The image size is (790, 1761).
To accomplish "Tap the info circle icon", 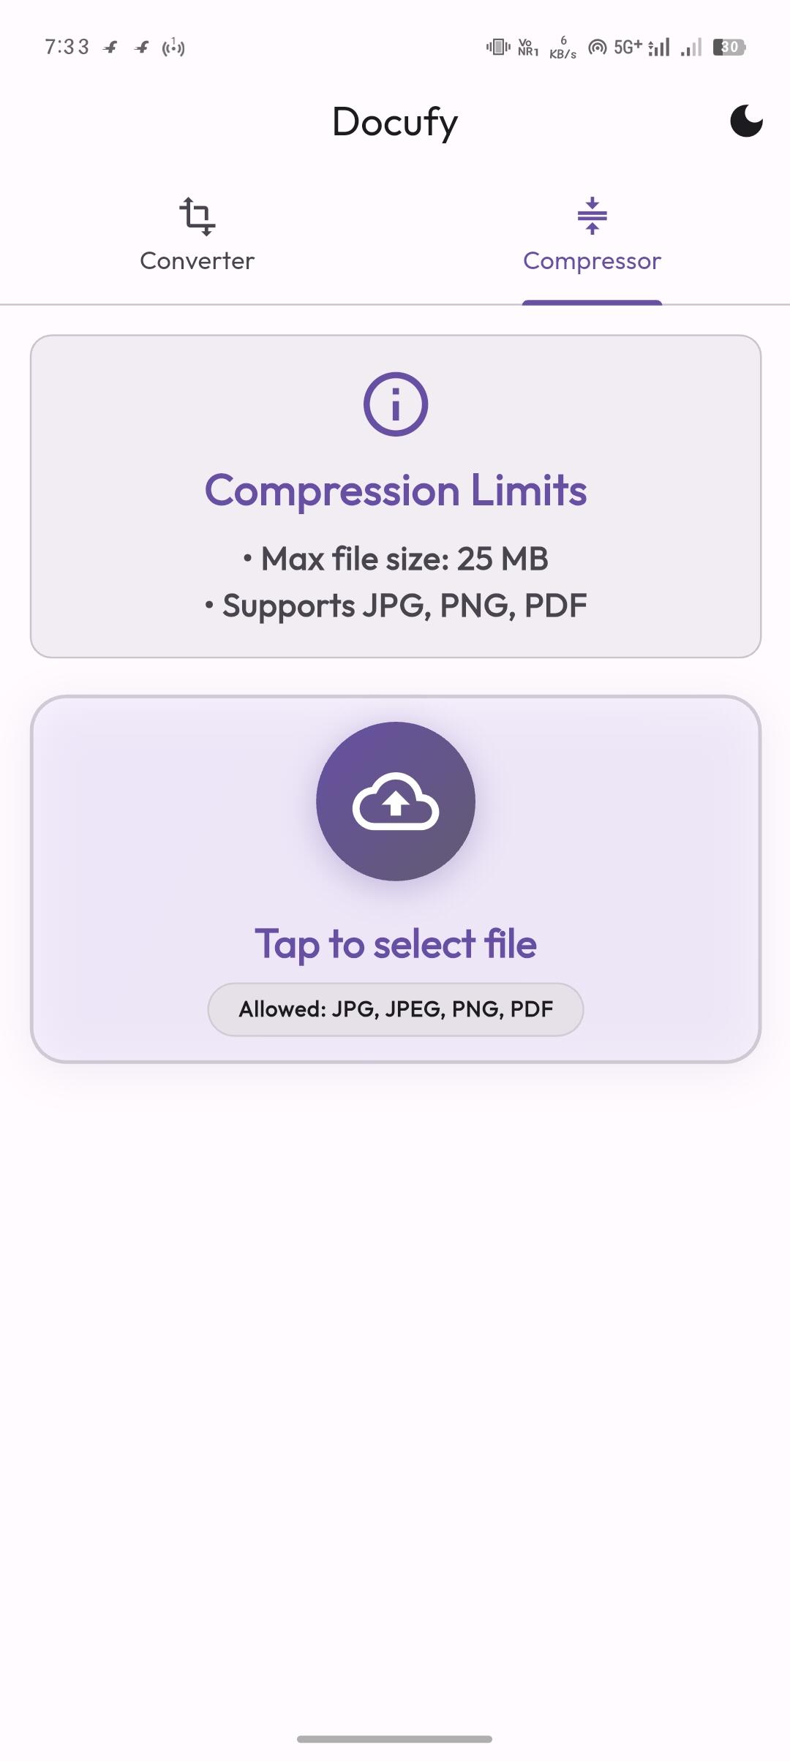I will pos(396,404).
